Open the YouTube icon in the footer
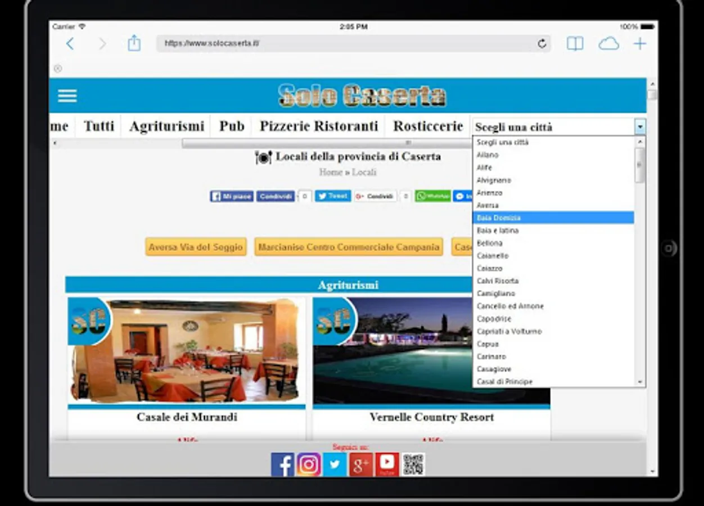This screenshot has width=704, height=506. (387, 464)
